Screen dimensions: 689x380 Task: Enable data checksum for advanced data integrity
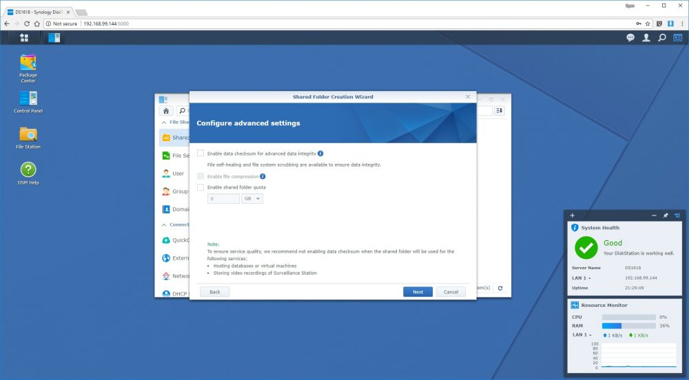tap(200, 153)
